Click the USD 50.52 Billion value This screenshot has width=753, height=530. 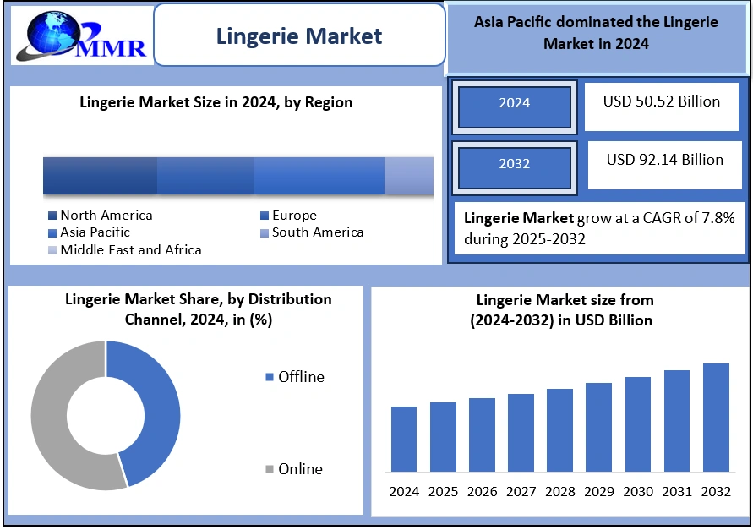(x=661, y=102)
